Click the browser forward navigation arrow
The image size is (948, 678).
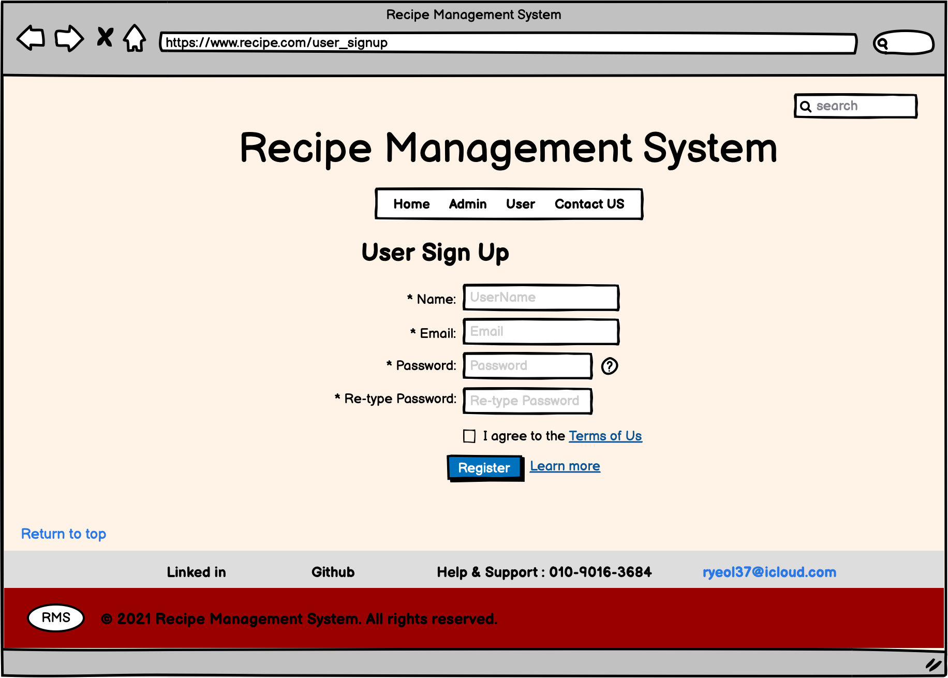pos(69,38)
